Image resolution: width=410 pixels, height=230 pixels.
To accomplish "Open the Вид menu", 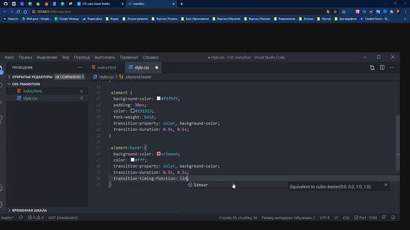I will coord(65,57).
